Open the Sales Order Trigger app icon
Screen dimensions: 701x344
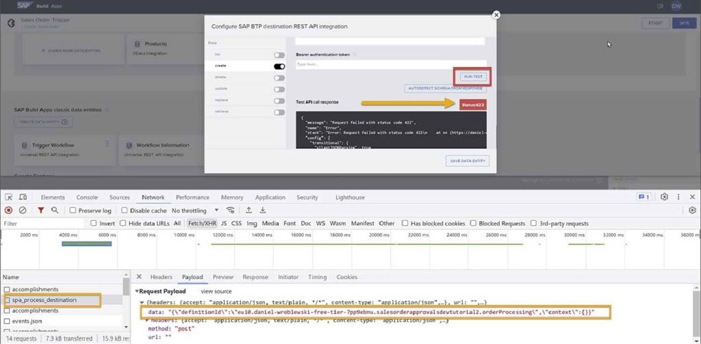(11, 23)
